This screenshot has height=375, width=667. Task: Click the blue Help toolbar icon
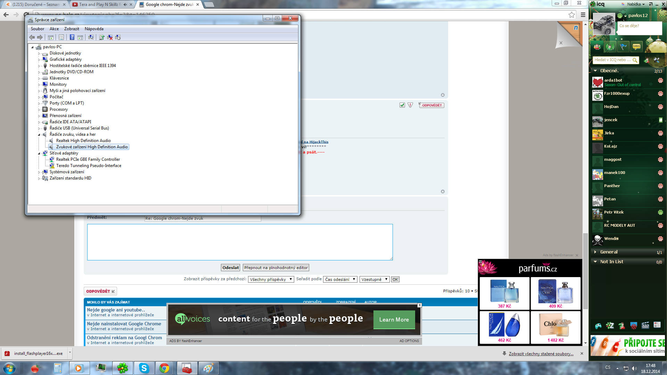[72, 37]
